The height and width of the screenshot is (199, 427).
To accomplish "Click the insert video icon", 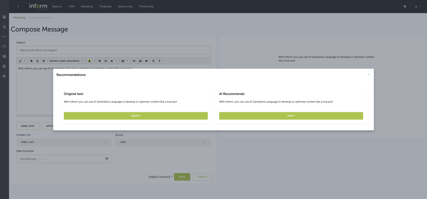I will pyautogui.click(x=146, y=61).
